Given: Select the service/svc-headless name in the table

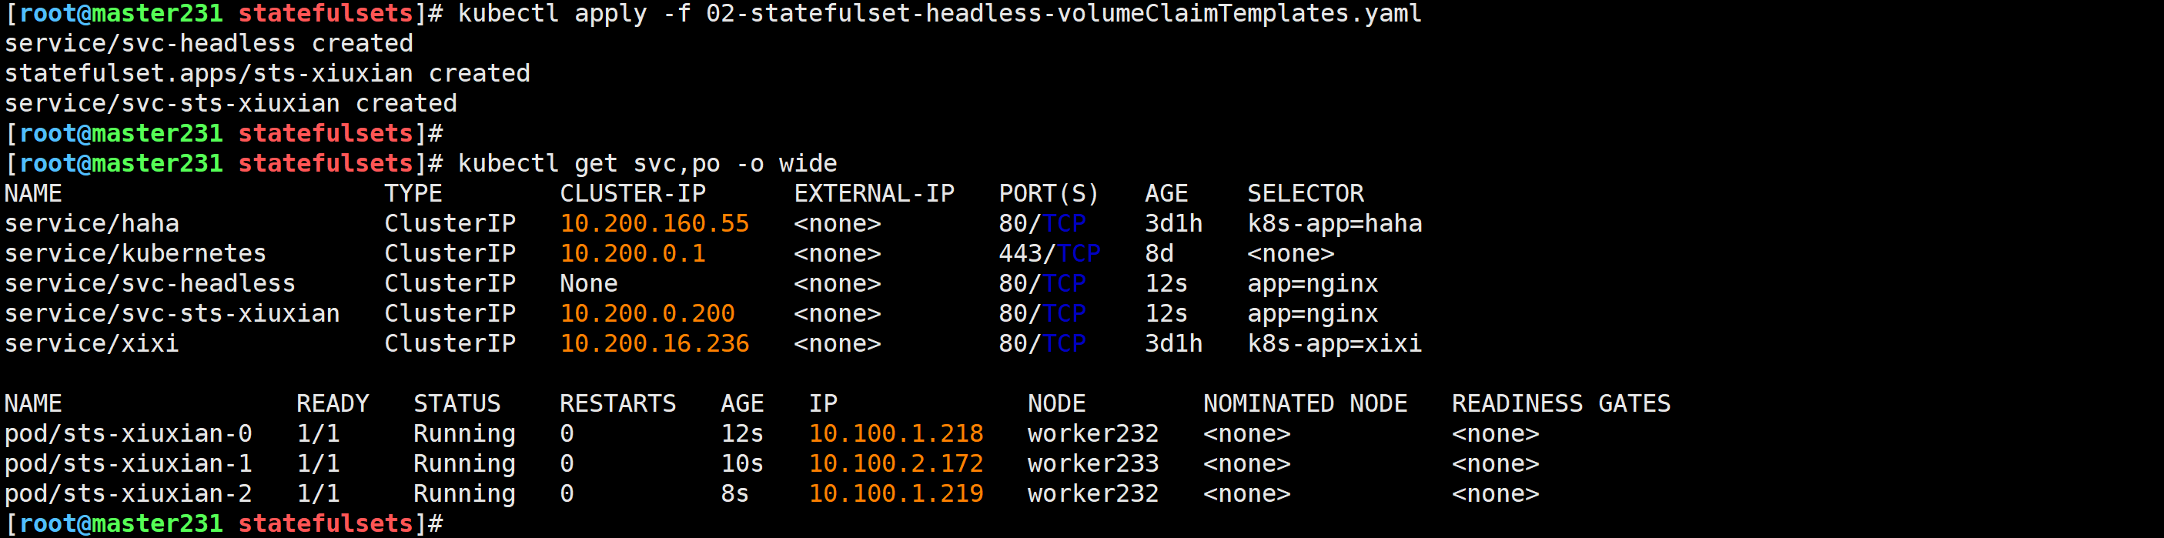Looking at the screenshot, I should [149, 284].
